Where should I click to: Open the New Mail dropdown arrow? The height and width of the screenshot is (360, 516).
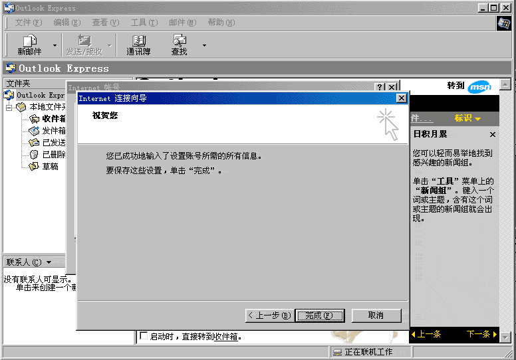[x=55, y=45]
